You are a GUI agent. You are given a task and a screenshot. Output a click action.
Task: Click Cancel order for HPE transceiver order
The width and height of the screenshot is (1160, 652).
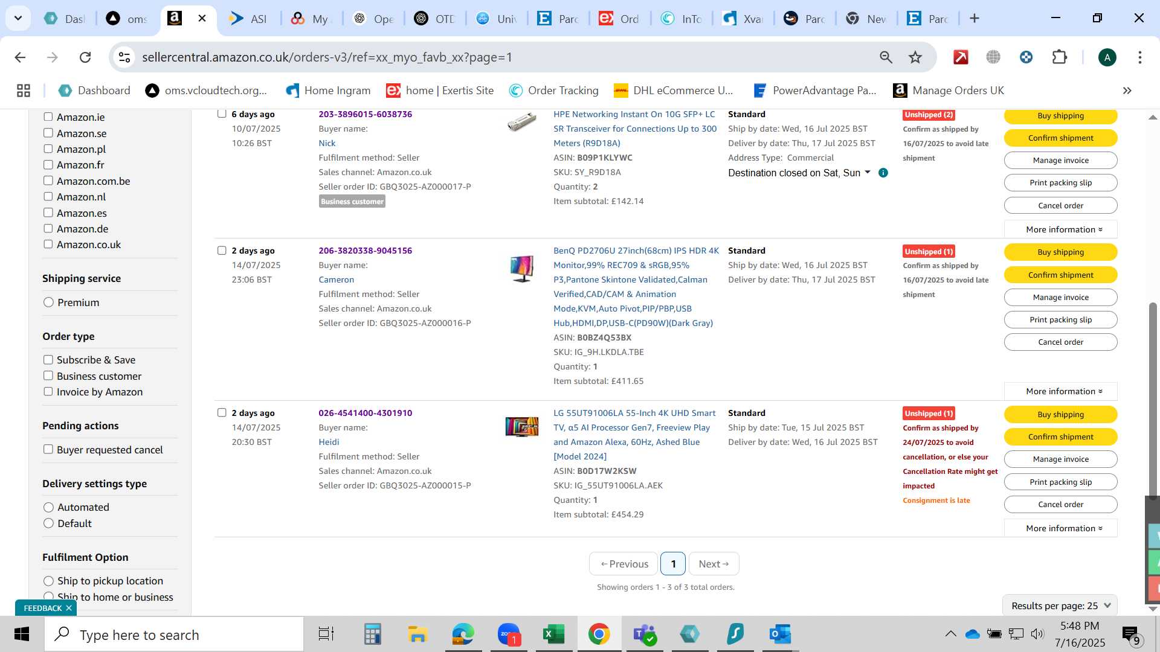coord(1061,205)
